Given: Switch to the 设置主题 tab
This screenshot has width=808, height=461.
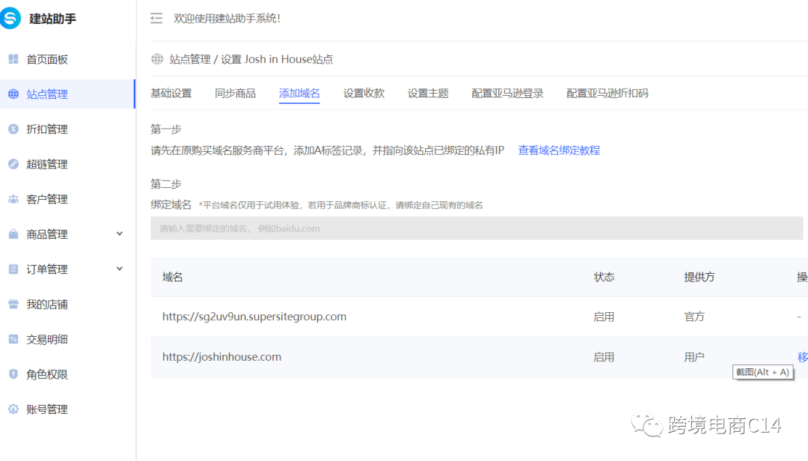Looking at the screenshot, I should [x=428, y=94].
